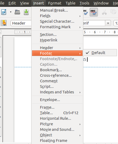Close the Insert menu from menu bar
The image size is (118, 144).
point(39,3)
